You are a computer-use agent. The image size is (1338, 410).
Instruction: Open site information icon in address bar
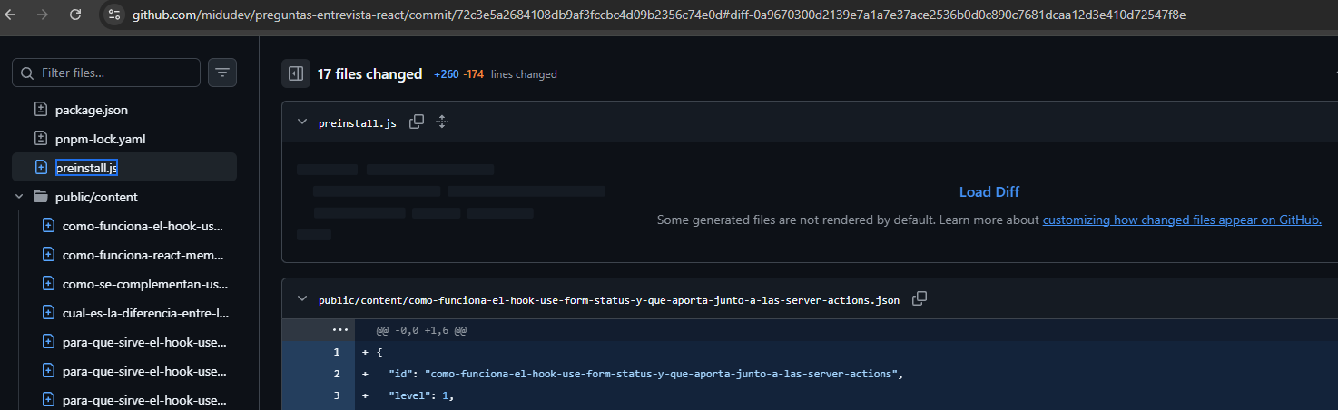(113, 15)
